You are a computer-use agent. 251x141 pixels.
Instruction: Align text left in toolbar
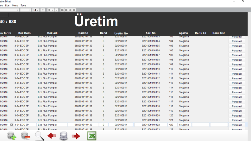point(62,10)
